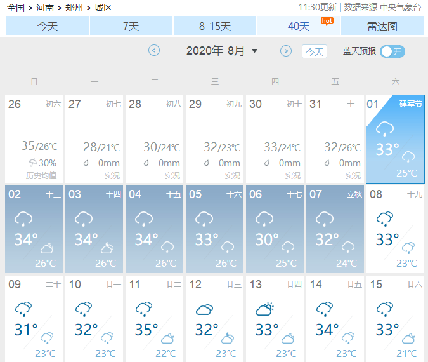
Task: Select 35/26℃ temperature on day 26
Action: point(39,146)
